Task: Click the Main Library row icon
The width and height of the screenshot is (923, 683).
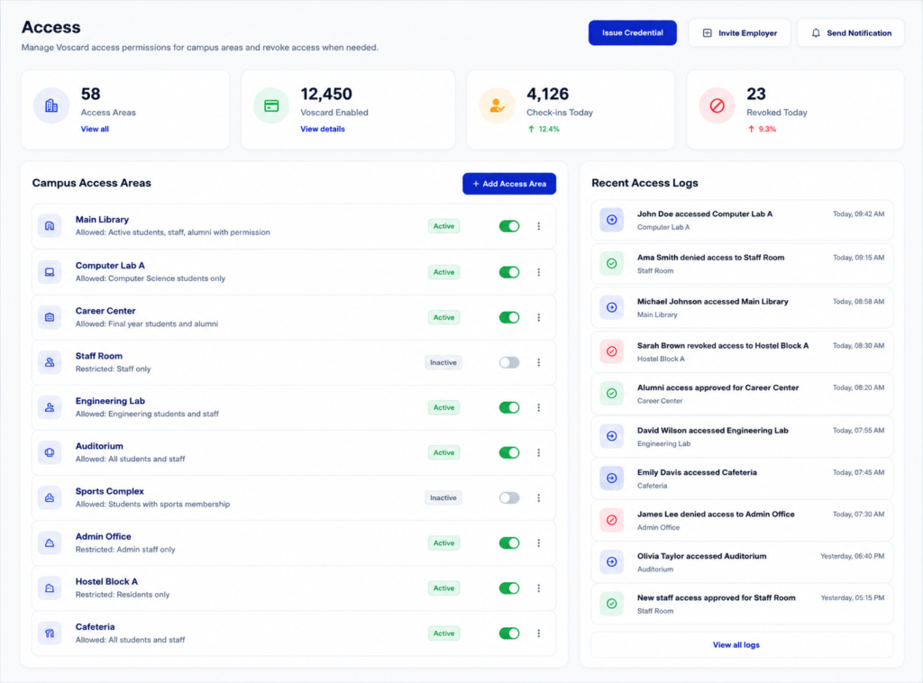Action: click(x=50, y=226)
